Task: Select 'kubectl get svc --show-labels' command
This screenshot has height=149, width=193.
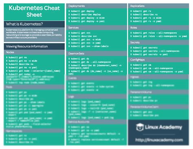Action: tap(88, 46)
